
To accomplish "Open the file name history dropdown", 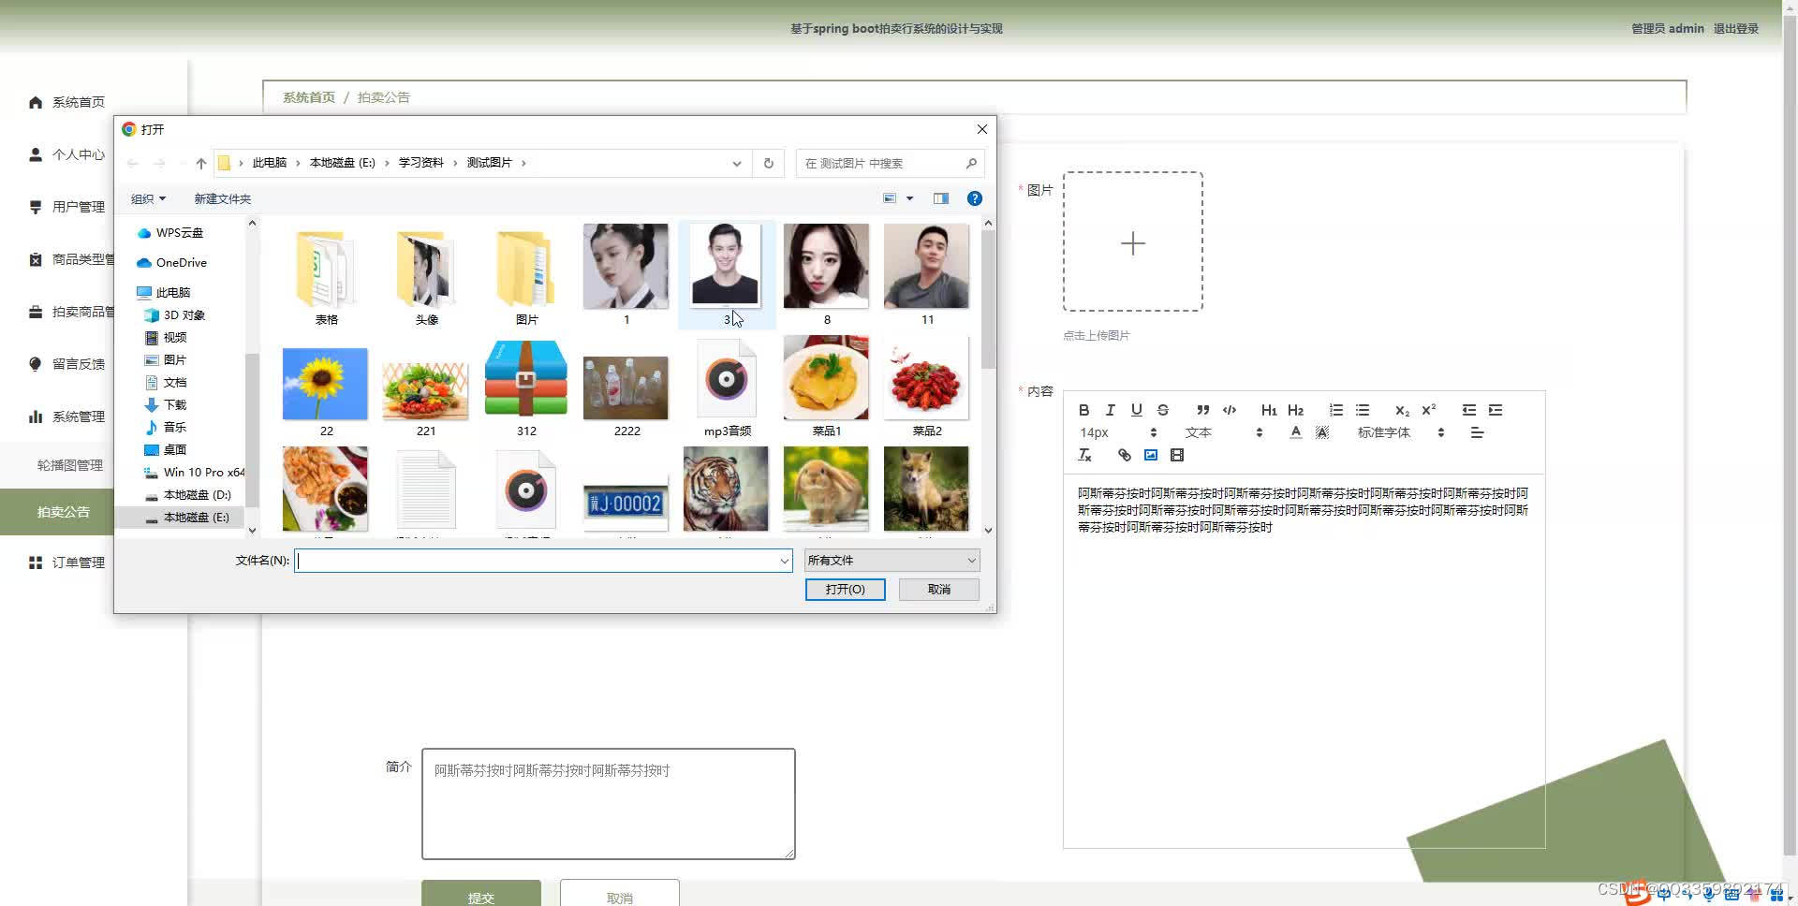I will click(x=784, y=561).
